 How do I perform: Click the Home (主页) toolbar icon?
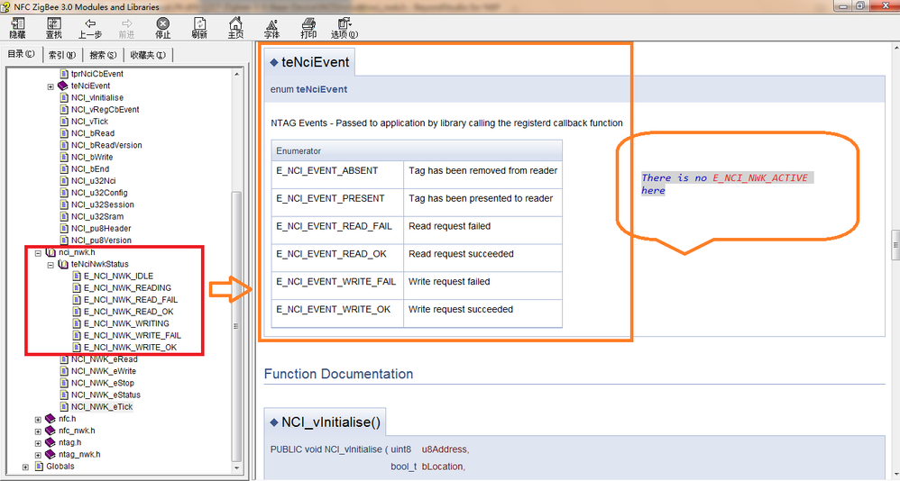point(235,28)
